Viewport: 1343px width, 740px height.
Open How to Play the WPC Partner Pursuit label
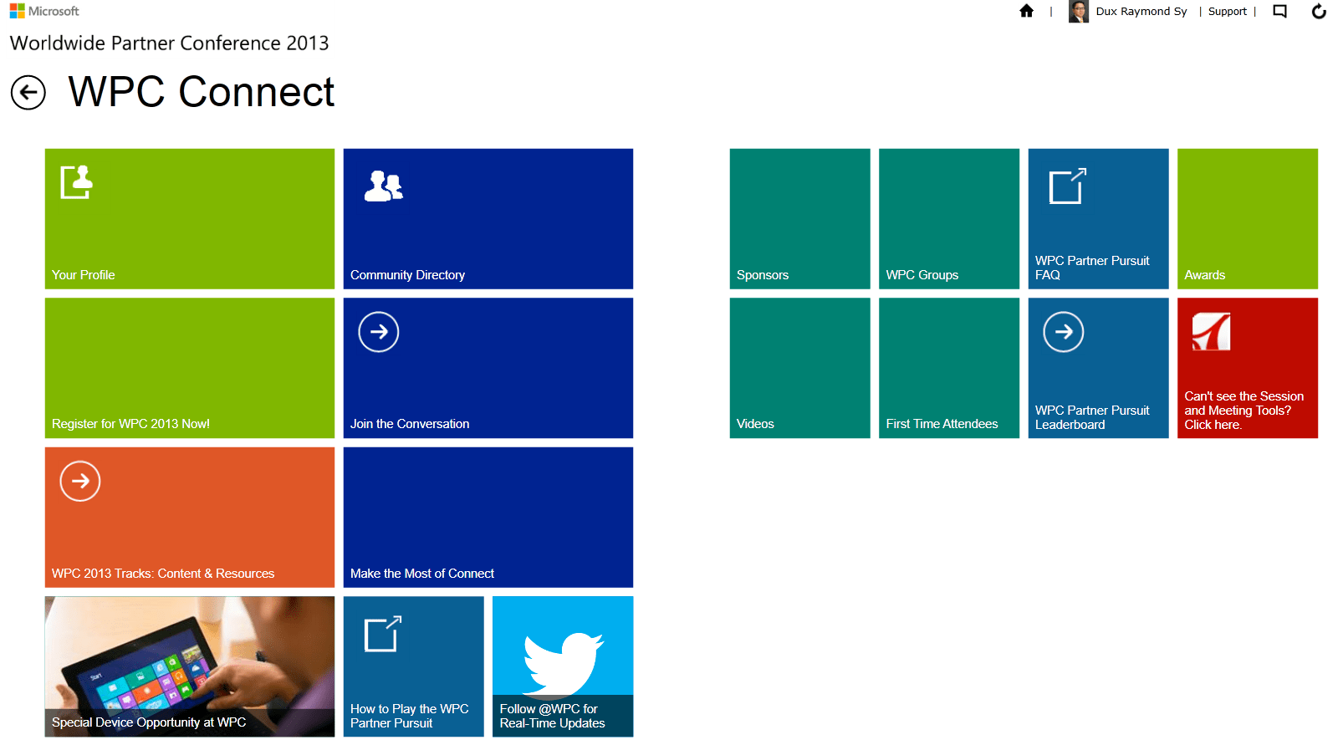click(409, 716)
